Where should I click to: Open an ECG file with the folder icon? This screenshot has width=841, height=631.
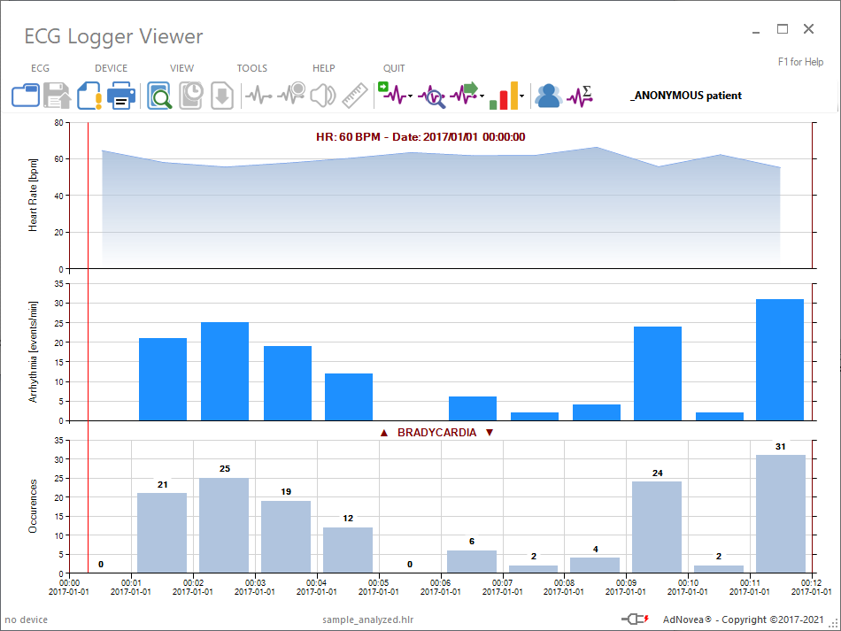(25, 96)
